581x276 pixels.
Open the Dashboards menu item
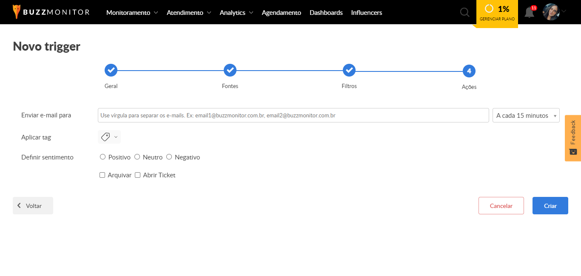(326, 13)
